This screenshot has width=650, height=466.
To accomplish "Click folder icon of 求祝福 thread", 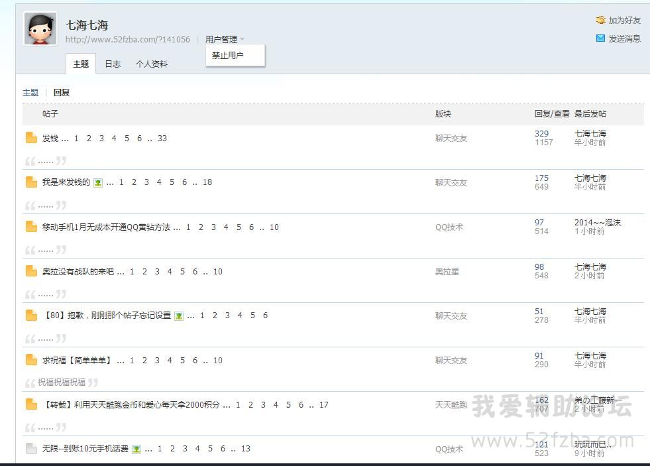I will [31, 360].
